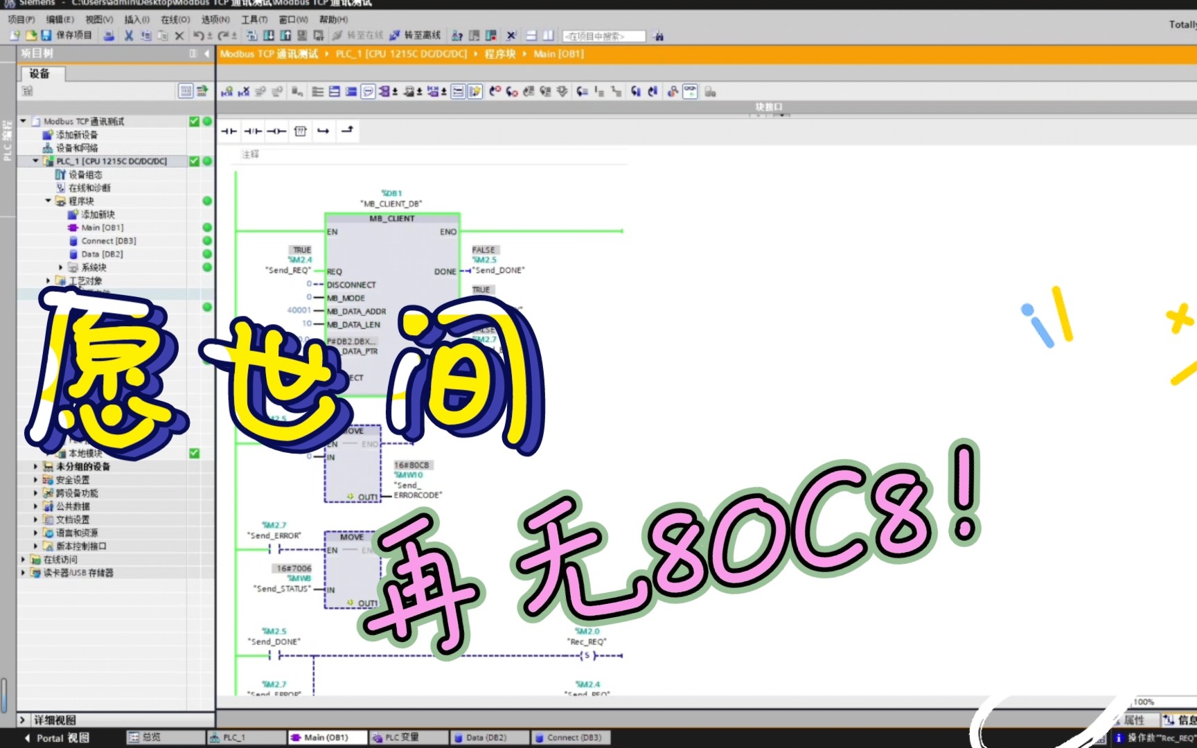This screenshot has width=1197, height=748.
Task: Collapse the 程序块 folder
Action: coord(48,200)
